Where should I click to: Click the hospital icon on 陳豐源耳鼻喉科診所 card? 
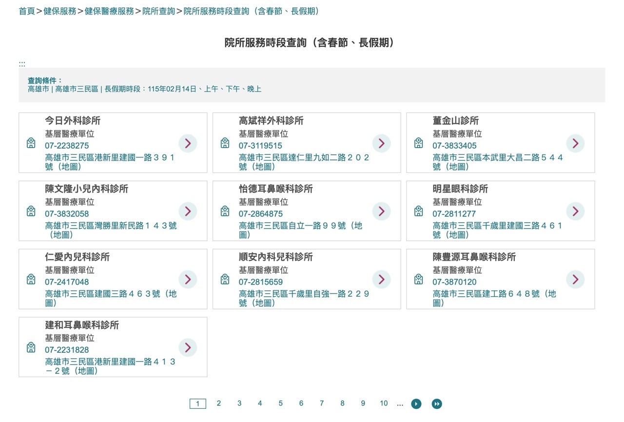pos(418,279)
